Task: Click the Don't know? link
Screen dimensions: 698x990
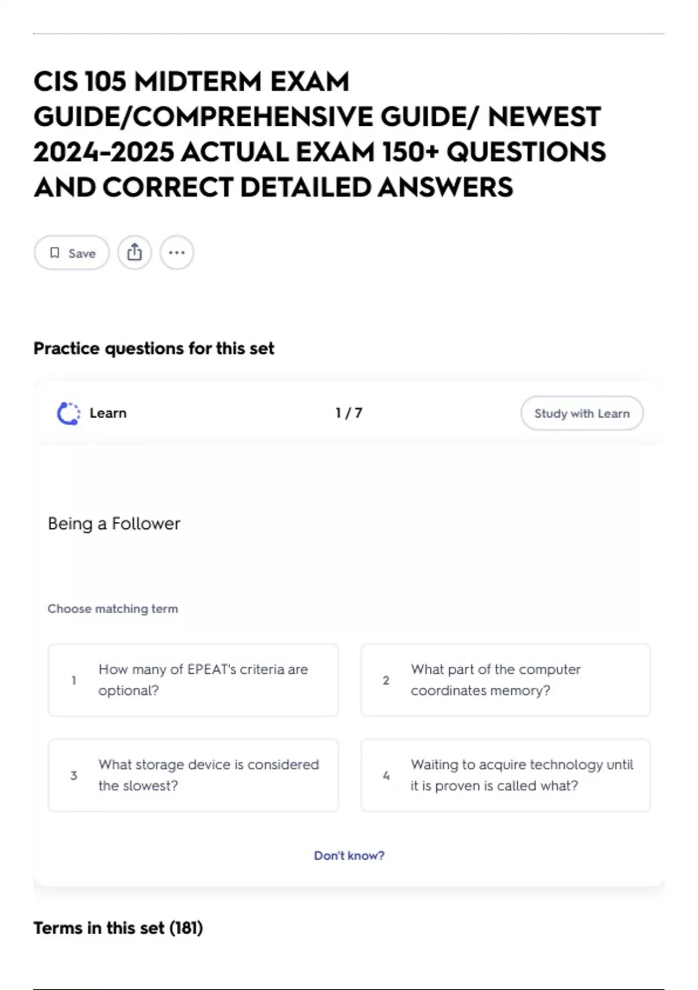Action: tap(349, 855)
